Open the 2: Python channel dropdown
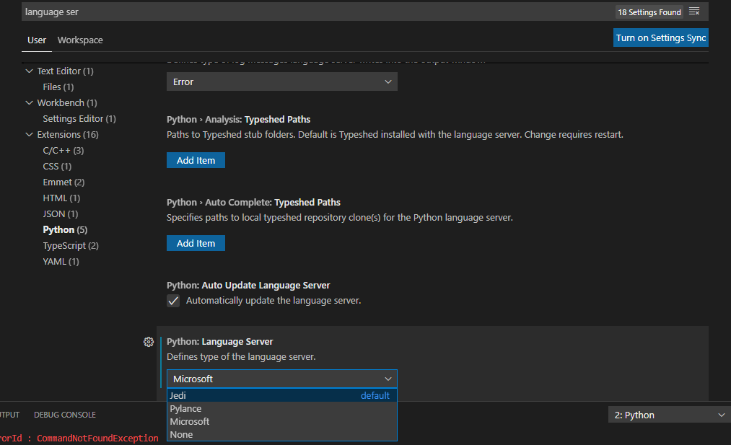Image resolution: width=731 pixels, height=445 pixels. [x=667, y=414]
